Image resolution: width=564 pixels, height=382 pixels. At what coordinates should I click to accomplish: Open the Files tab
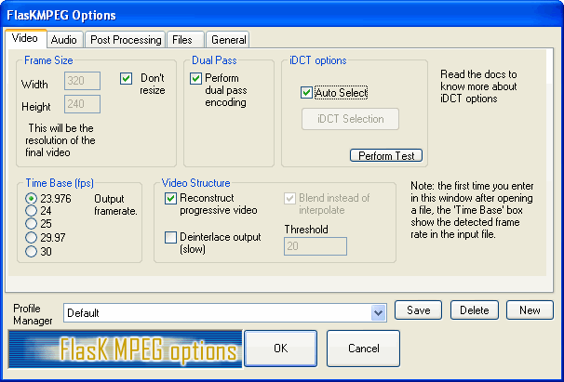click(x=183, y=39)
